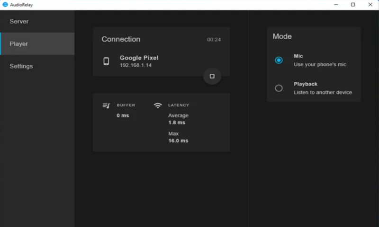The height and width of the screenshot is (227, 379).
Task: Click the 1.8 ms average latency value
Action: pos(177,122)
